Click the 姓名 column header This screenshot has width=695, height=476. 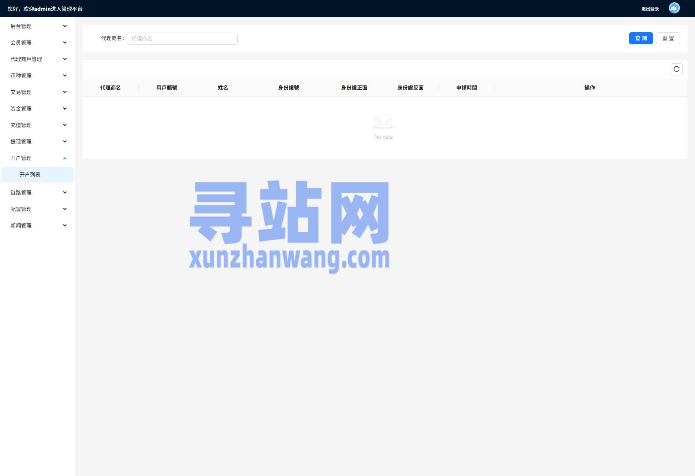(223, 88)
